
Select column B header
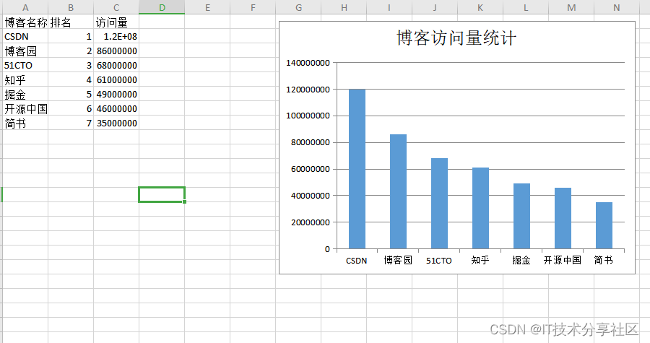71,7
